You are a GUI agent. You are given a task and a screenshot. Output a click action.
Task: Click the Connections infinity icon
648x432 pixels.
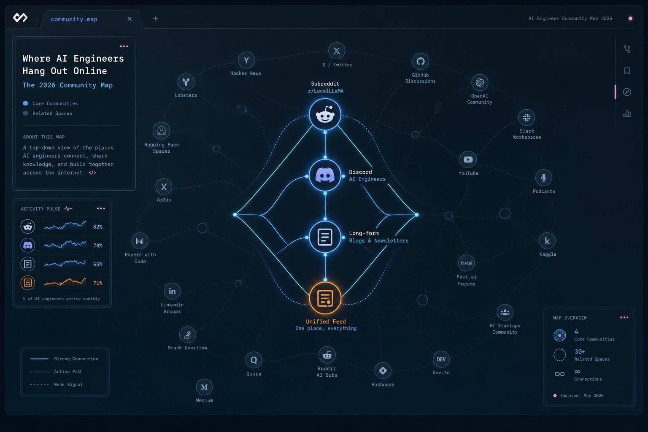tap(559, 374)
